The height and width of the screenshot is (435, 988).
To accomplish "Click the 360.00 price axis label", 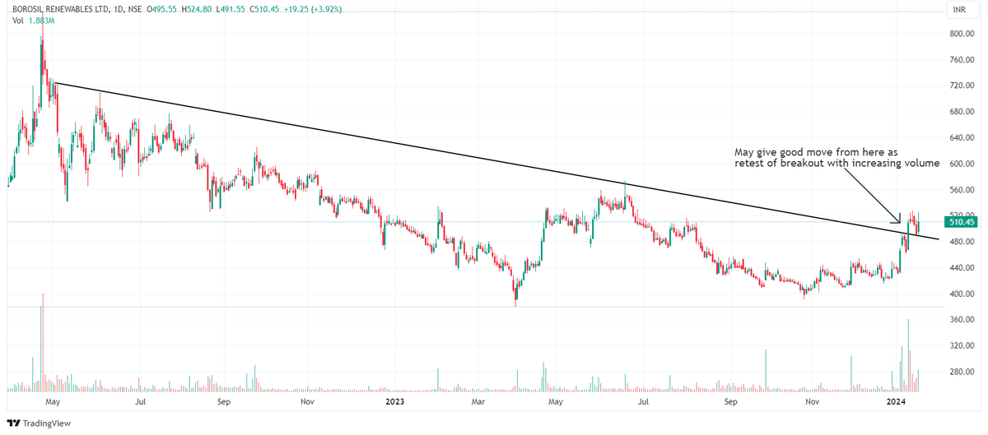I will click(961, 320).
